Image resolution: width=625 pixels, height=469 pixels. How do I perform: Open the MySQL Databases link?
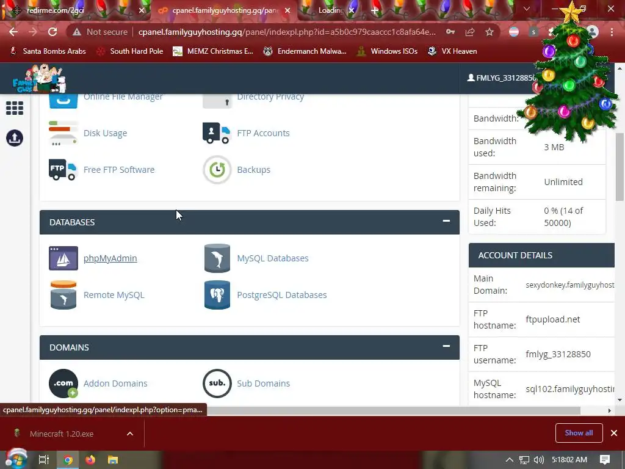273,258
